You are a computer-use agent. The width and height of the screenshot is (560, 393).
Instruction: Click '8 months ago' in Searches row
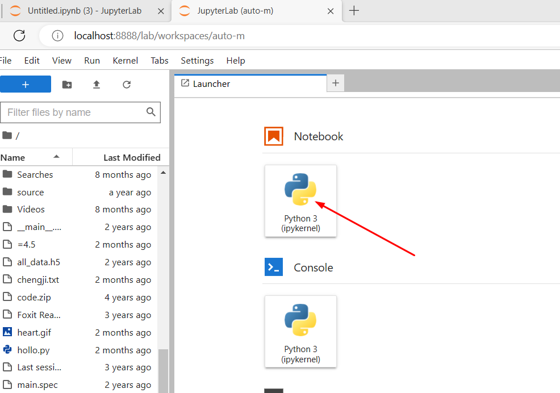pyautogui.click(x=123, y=175)
